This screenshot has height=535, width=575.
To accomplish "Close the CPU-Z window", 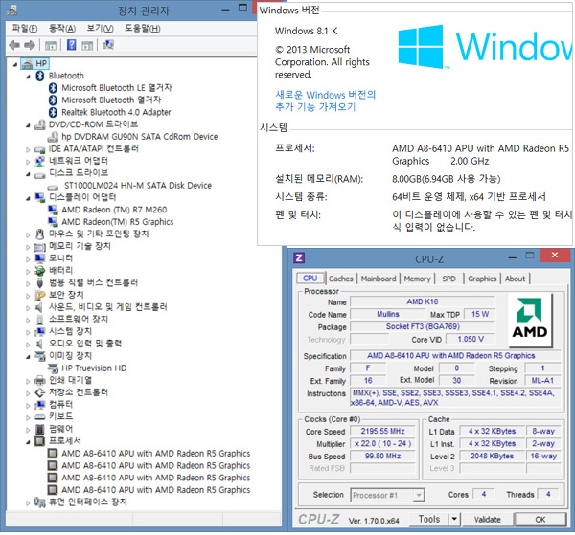I will click(555, 256).
